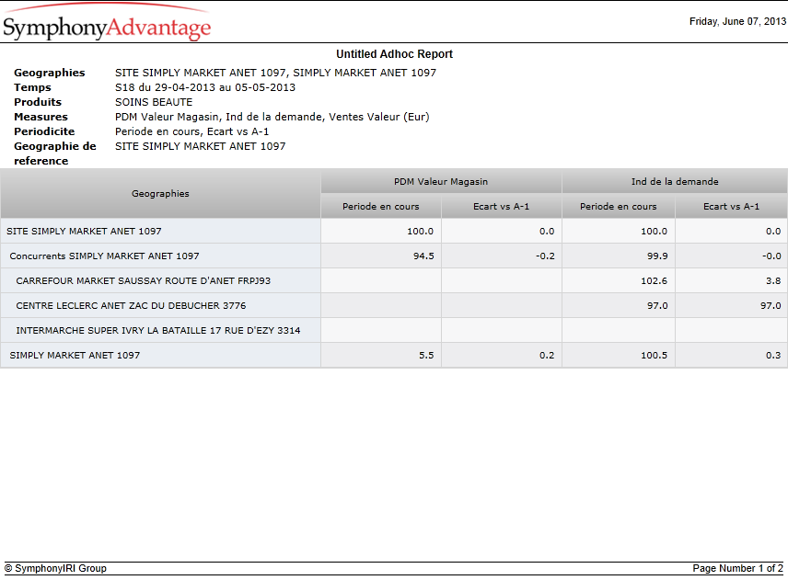
Task: Click Periode en cours header under Ind de la demande
Action: [x=618, y=206]
